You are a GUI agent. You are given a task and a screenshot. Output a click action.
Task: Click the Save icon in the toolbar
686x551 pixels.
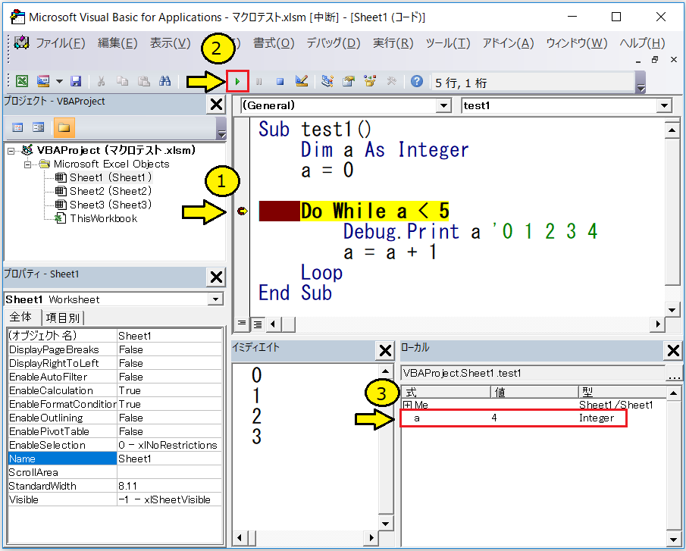[76, 80]
